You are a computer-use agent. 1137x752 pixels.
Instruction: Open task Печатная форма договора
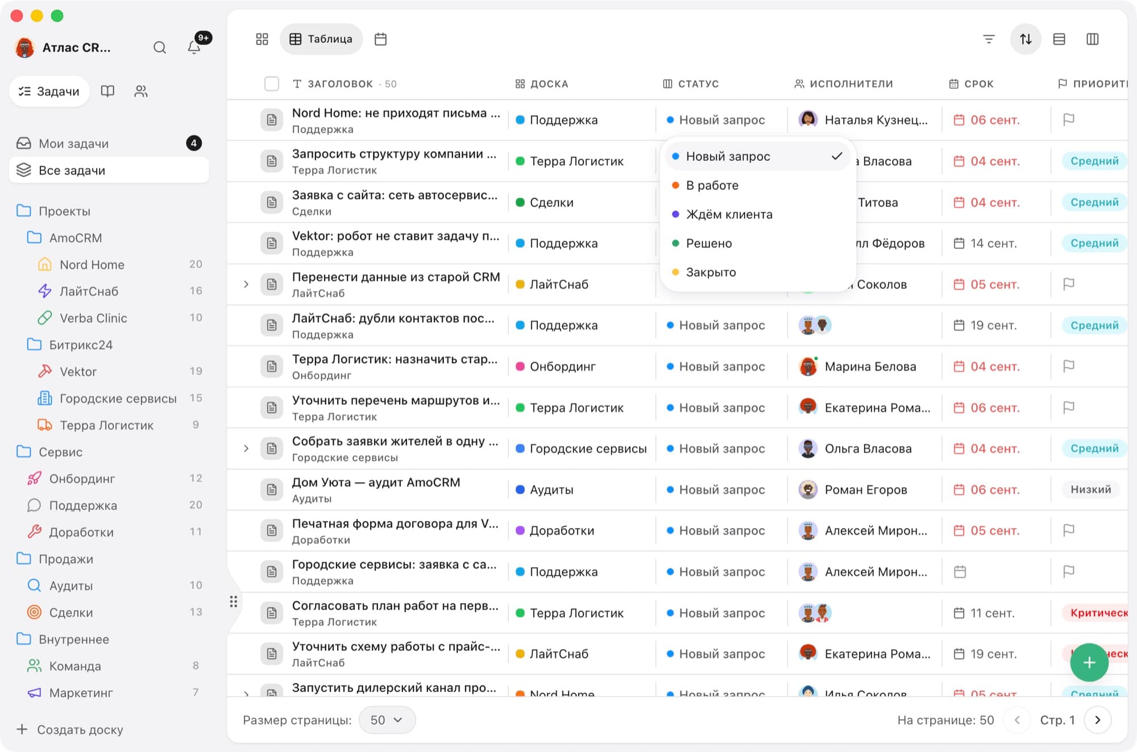pyautogui.click(x=395, y=524)
